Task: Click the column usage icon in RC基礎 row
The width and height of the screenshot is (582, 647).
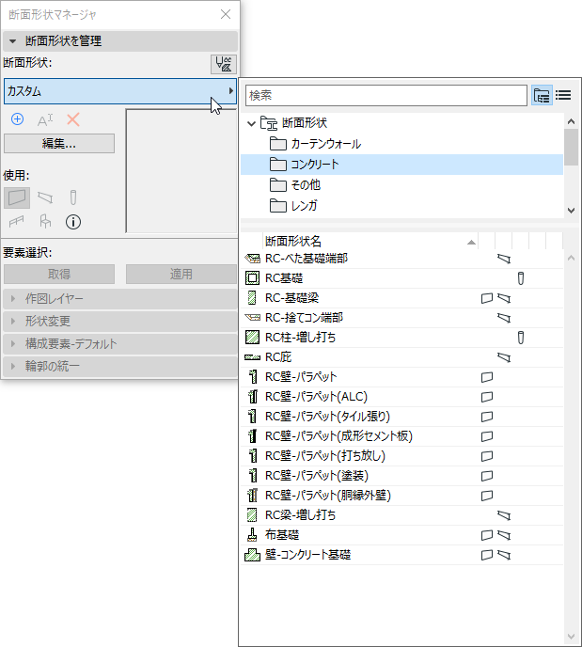Action: 521,278
